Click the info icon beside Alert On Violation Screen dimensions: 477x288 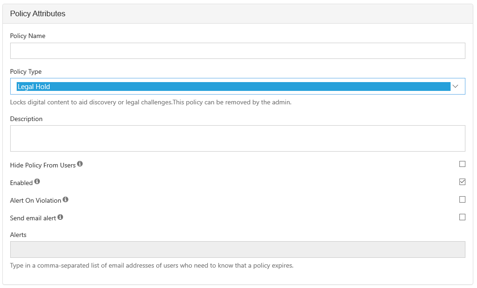point(65,198)
